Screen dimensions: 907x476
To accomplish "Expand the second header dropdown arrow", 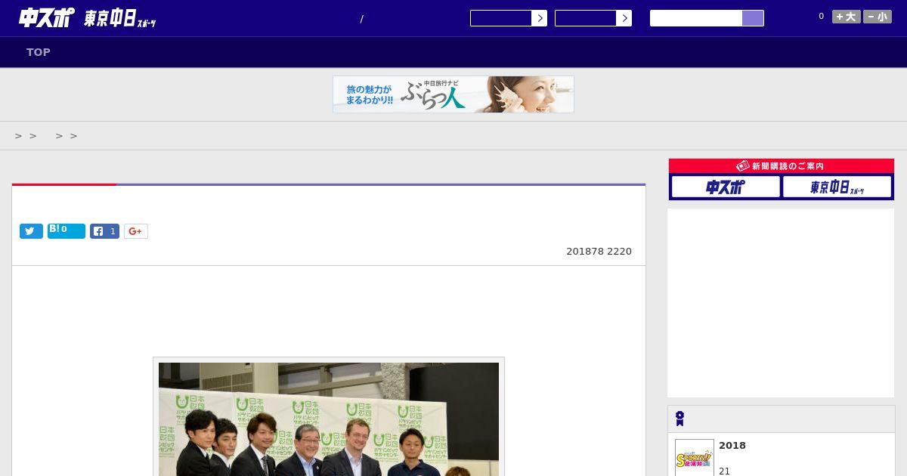I will click(624, 18).
